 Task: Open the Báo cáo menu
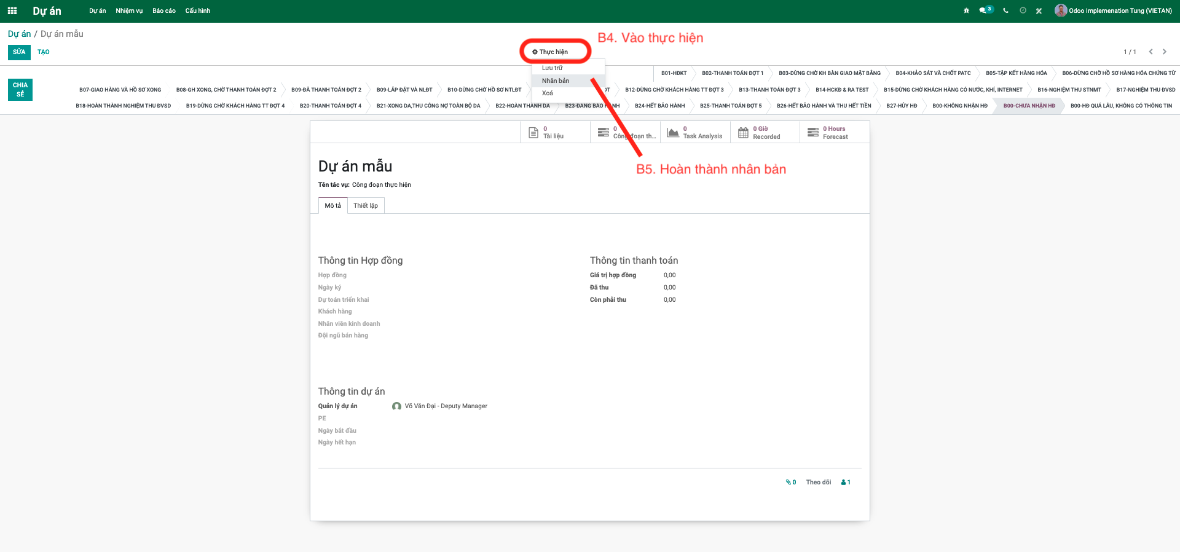point(163,10)
